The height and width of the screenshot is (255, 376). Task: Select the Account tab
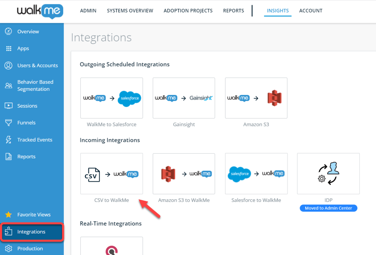(x=311, y=11)
